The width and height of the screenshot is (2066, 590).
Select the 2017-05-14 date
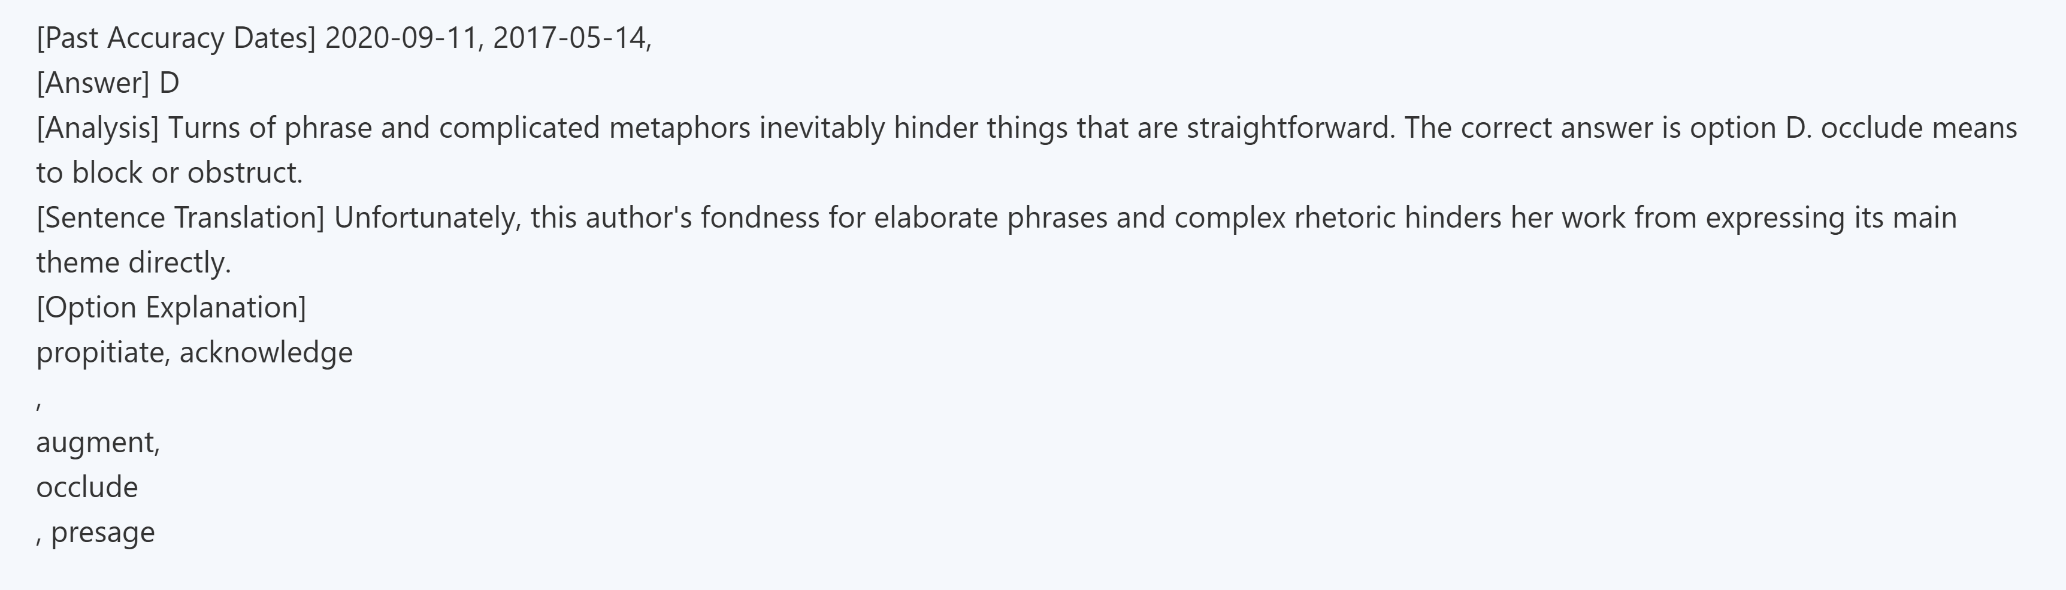point(570,38)
